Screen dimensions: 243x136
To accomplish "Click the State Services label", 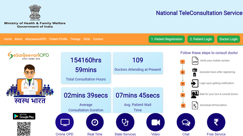I will 125,134.
